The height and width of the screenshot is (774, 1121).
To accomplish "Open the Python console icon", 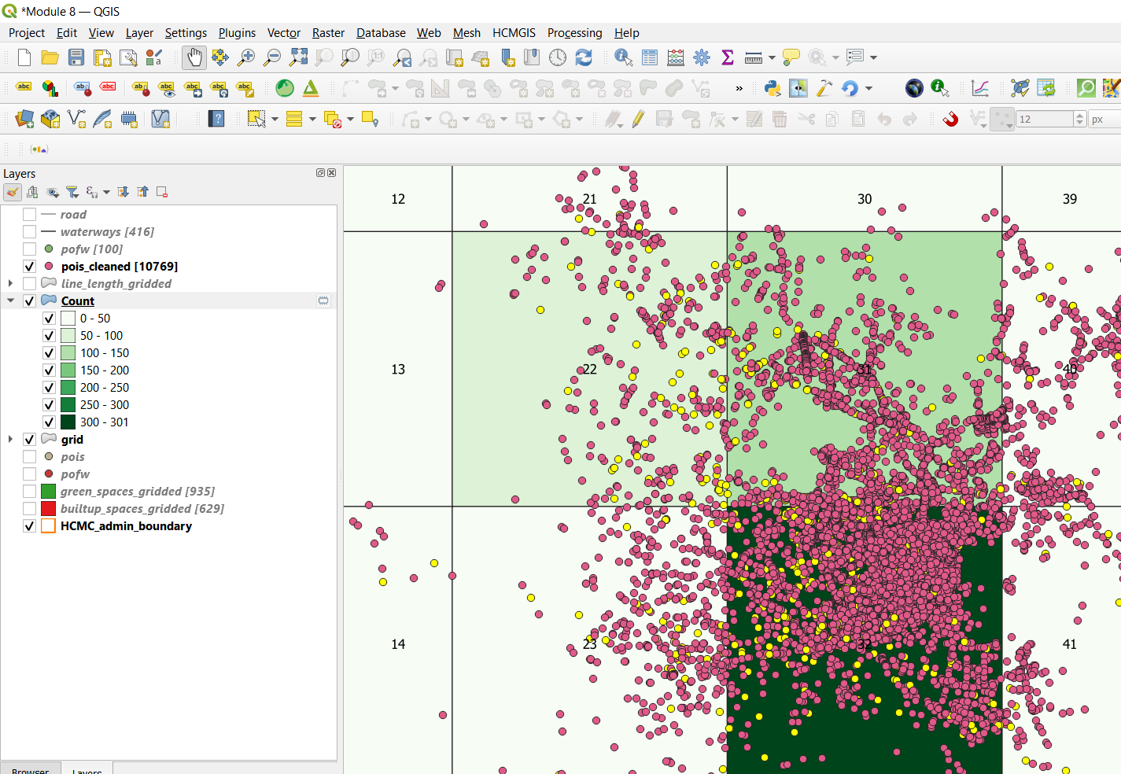I will [773, 88].
